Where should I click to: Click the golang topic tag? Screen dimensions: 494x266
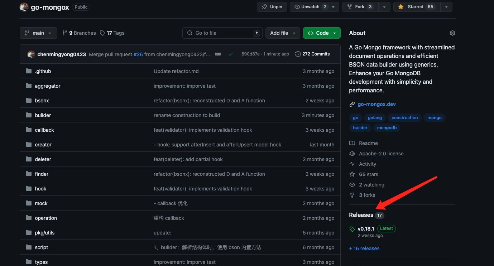coord(374,117)
